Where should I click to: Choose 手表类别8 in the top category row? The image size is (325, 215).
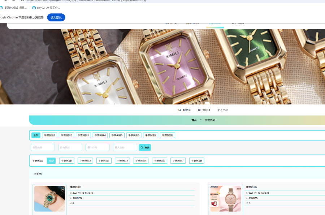pos(168,135)
